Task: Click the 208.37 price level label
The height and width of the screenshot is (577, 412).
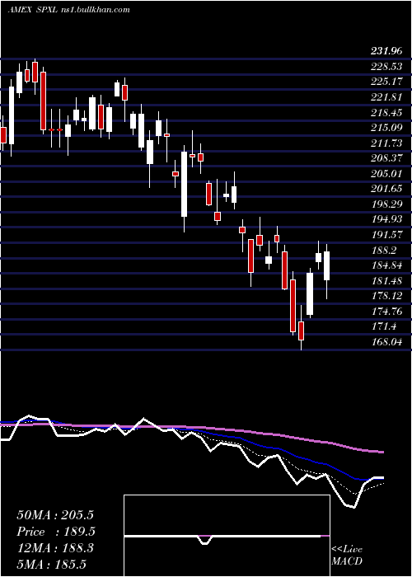Action: click(386, 158)
